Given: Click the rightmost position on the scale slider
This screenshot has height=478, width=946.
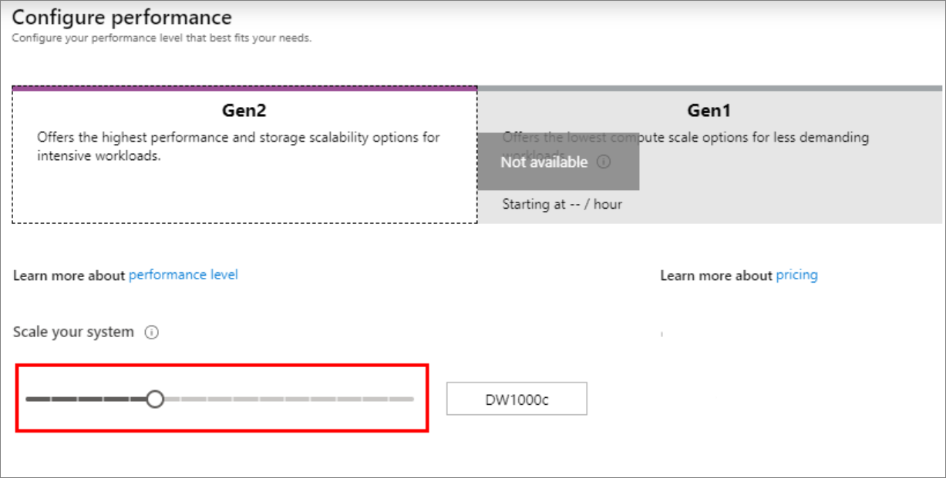Looking at the screenshot, I should click(412, 399).
